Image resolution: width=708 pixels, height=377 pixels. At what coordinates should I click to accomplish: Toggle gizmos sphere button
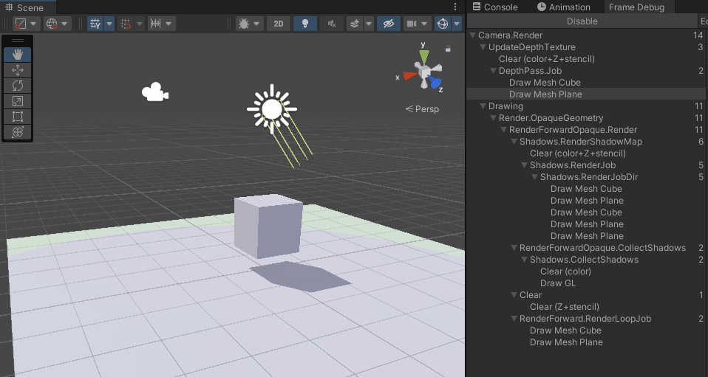click(x=443, y=24)
